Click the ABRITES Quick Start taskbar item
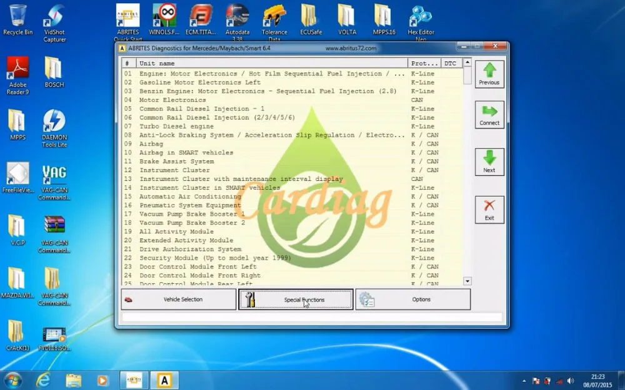625x390 pixels. click(x=134, y=381)
